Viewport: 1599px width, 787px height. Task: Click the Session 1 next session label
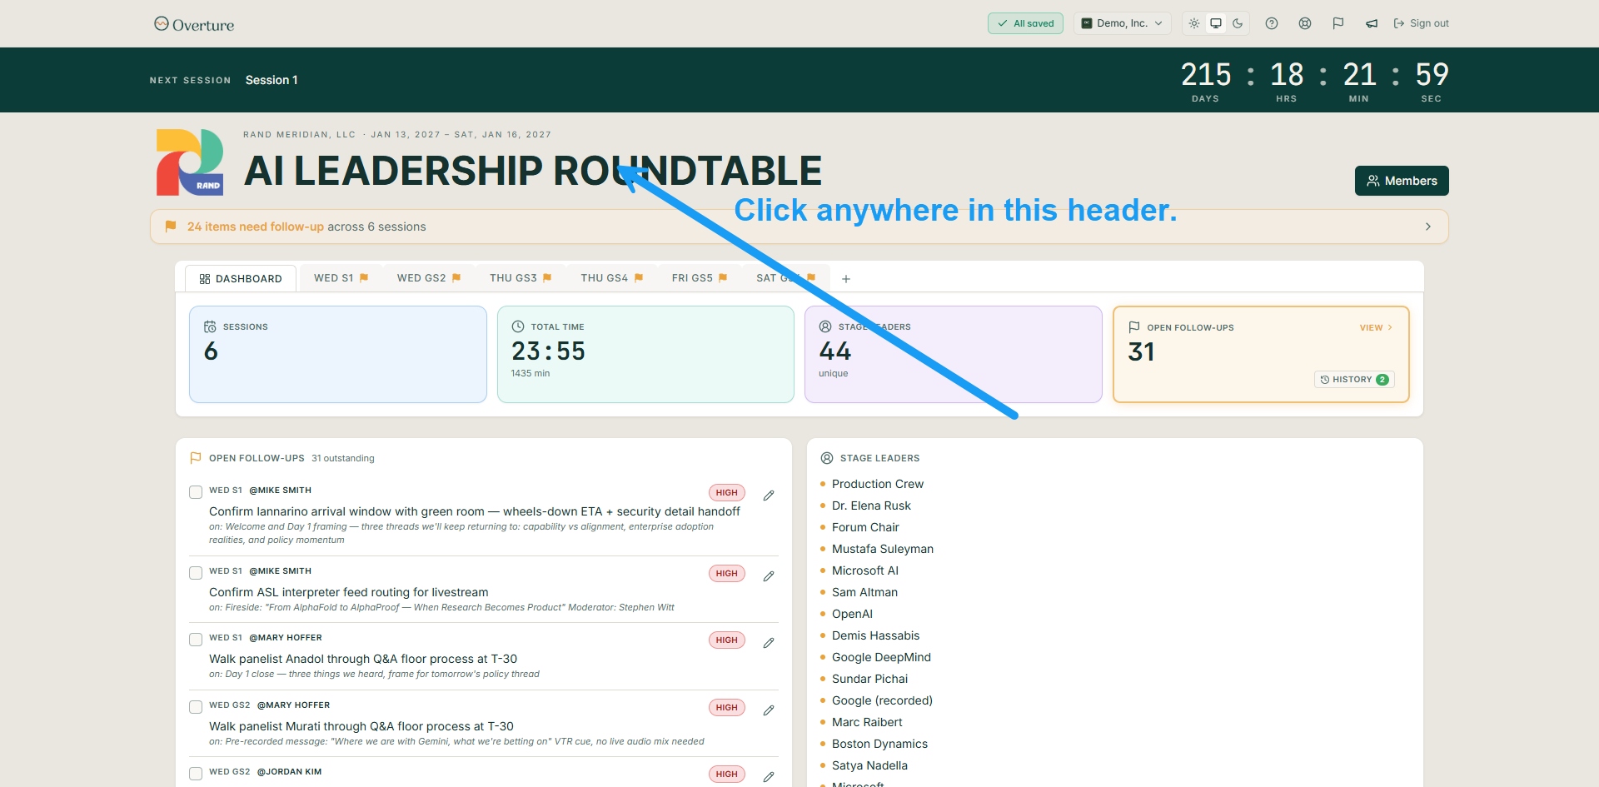click(271, 80)
